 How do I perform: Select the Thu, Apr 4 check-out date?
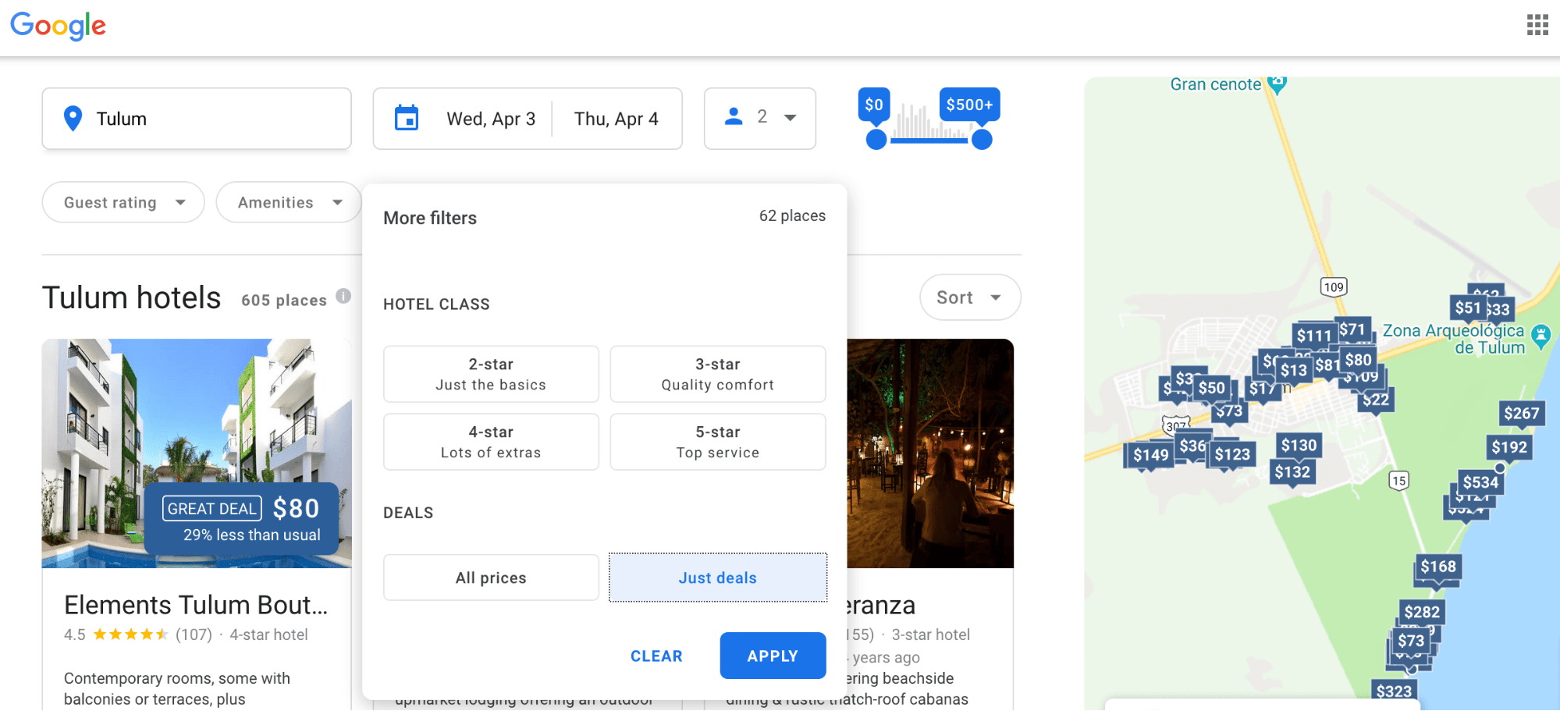pos(617,119)
